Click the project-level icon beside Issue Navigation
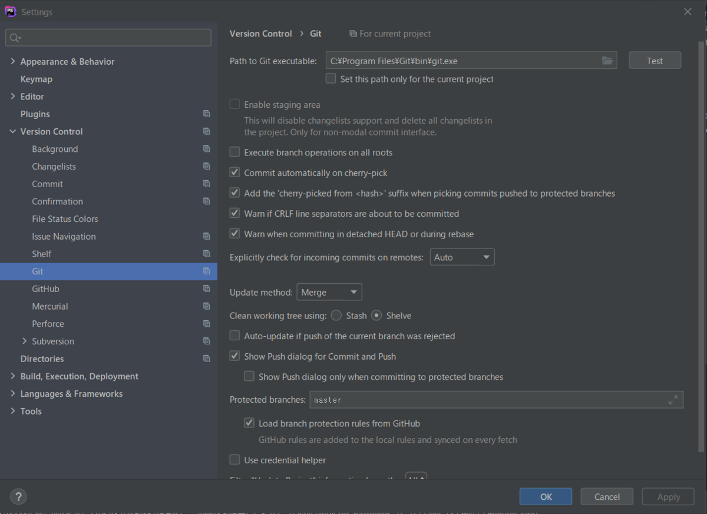The height and width of the screenshot is (514, 707). pyautogui.click(x=206, y=236)
